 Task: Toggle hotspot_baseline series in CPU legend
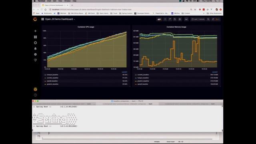pyautogui.click(x=52, y=75)
